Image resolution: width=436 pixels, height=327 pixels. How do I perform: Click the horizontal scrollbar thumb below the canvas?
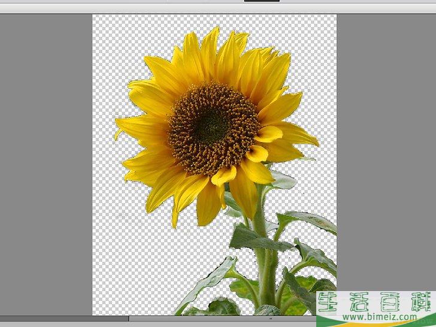(222, 319)
